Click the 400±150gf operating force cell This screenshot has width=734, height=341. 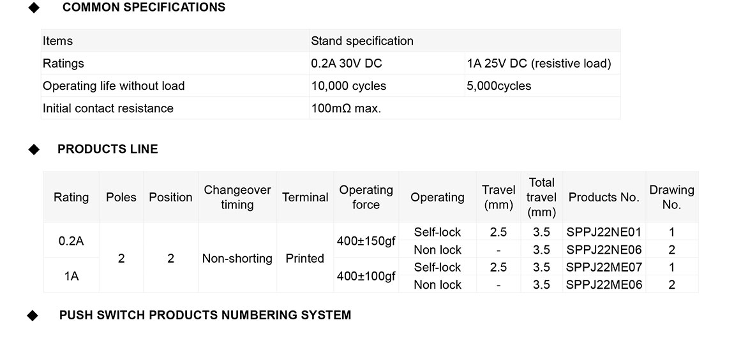366,241
